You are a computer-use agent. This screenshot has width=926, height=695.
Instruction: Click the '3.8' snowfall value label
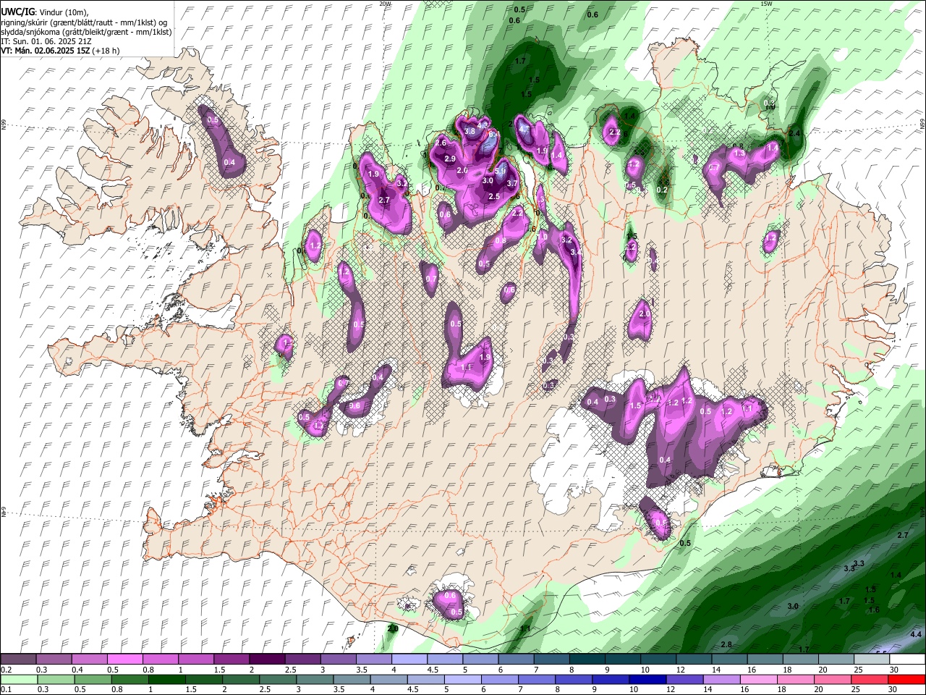pos(470,132)
